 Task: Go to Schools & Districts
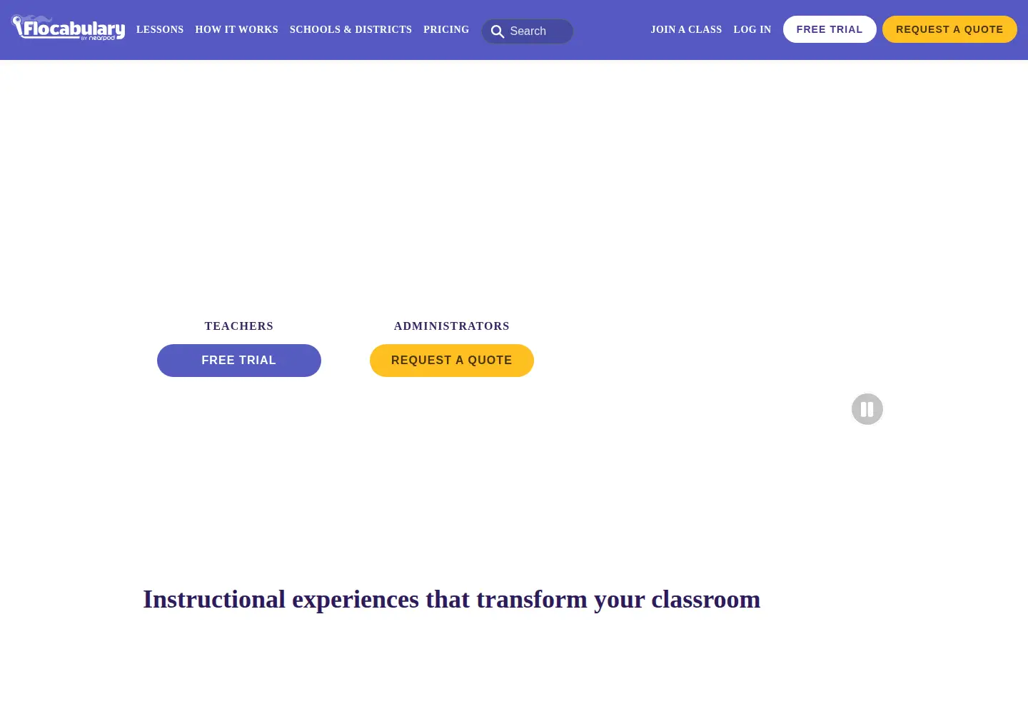pos(351,29)
